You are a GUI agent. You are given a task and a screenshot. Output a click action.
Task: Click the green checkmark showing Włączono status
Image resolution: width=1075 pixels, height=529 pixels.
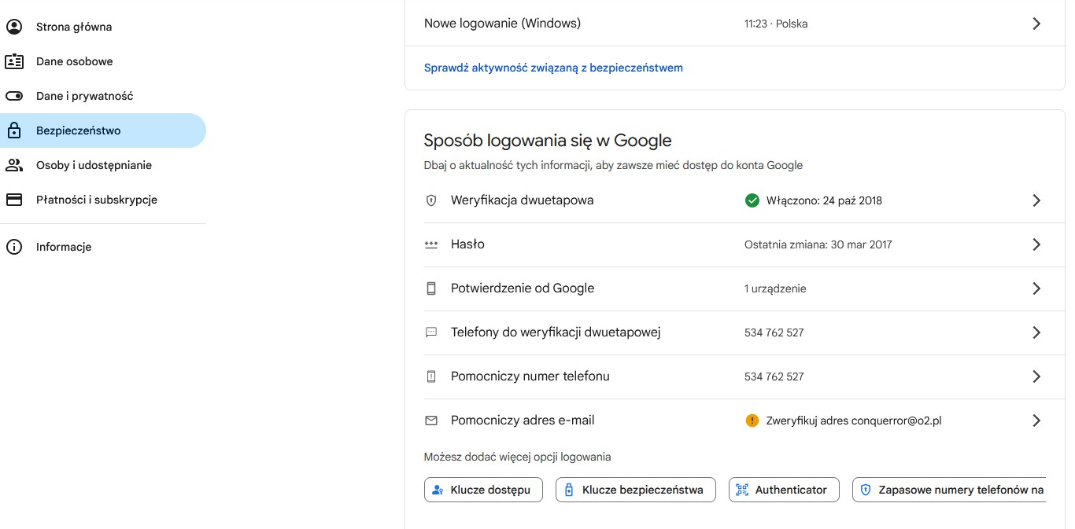click(752, 200)
